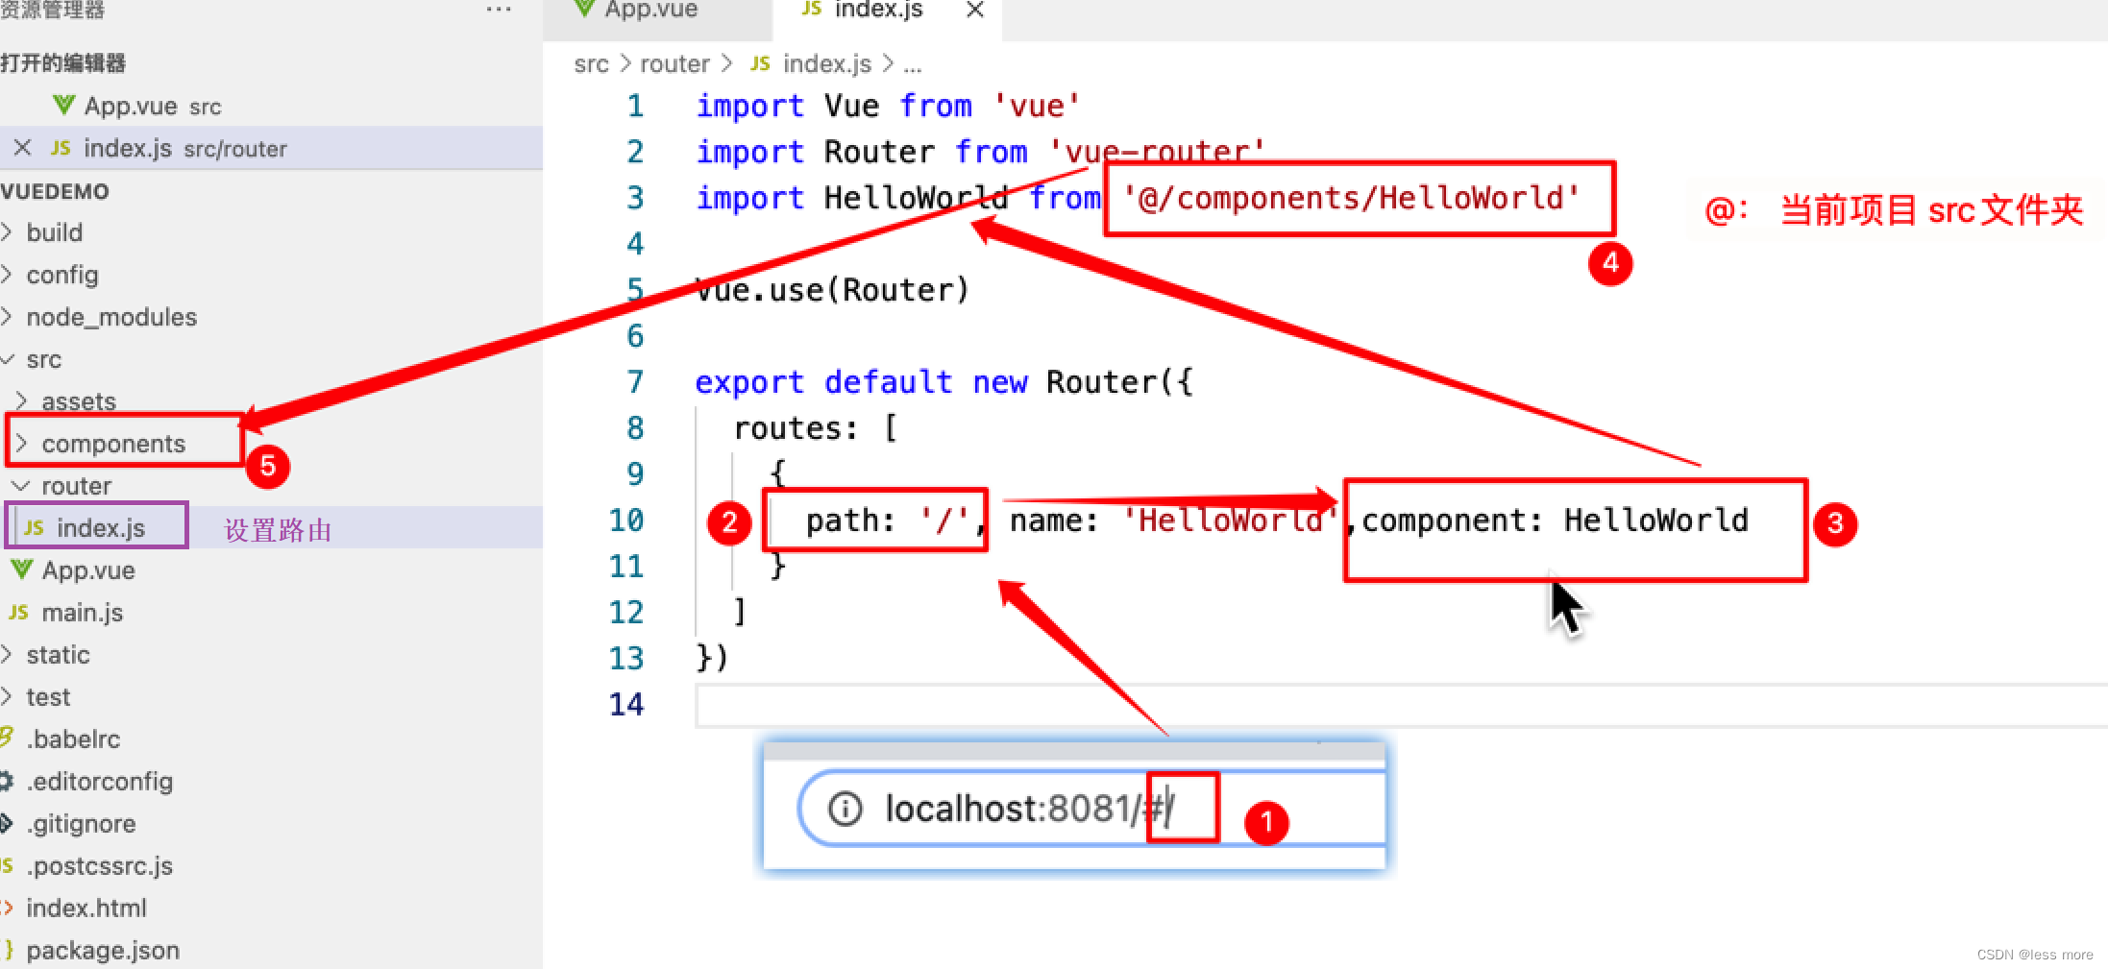The image size is (2108, 969).
Task: Click the component: HelloWorld property
Action: pyautogui.click(x=1555, y=521)
